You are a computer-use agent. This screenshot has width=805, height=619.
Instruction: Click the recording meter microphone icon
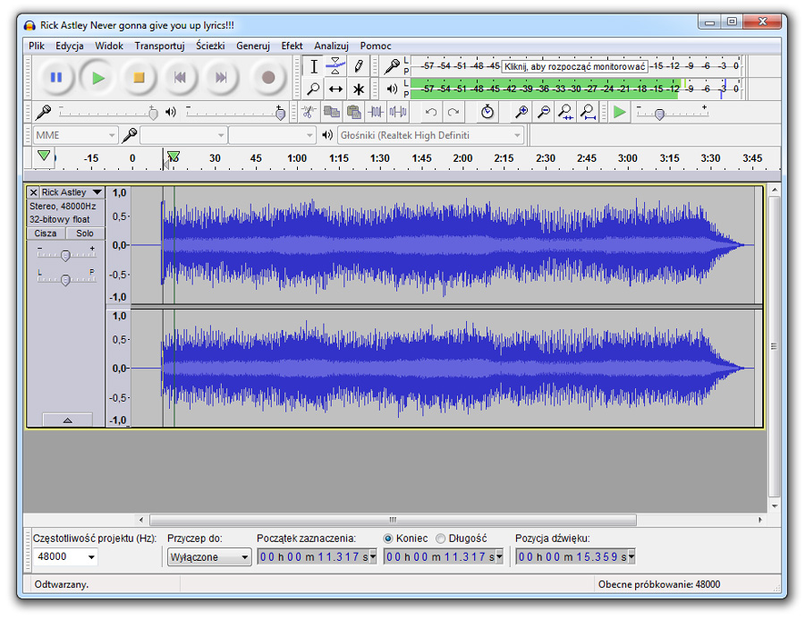coord(392,66)
